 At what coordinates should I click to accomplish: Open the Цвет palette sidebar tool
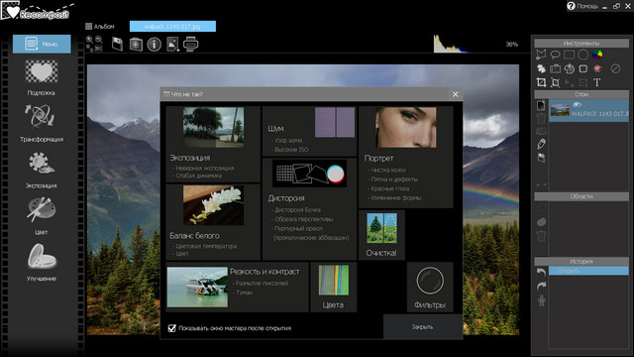tap(42, 216)
